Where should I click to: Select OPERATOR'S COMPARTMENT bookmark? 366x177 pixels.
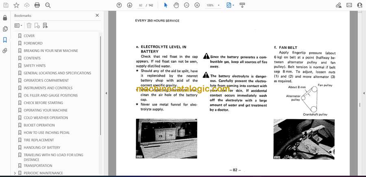point(46,81)
